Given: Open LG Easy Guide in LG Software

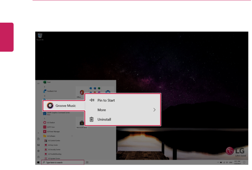Looking at the screenshot, I should [x=51, y=145].
